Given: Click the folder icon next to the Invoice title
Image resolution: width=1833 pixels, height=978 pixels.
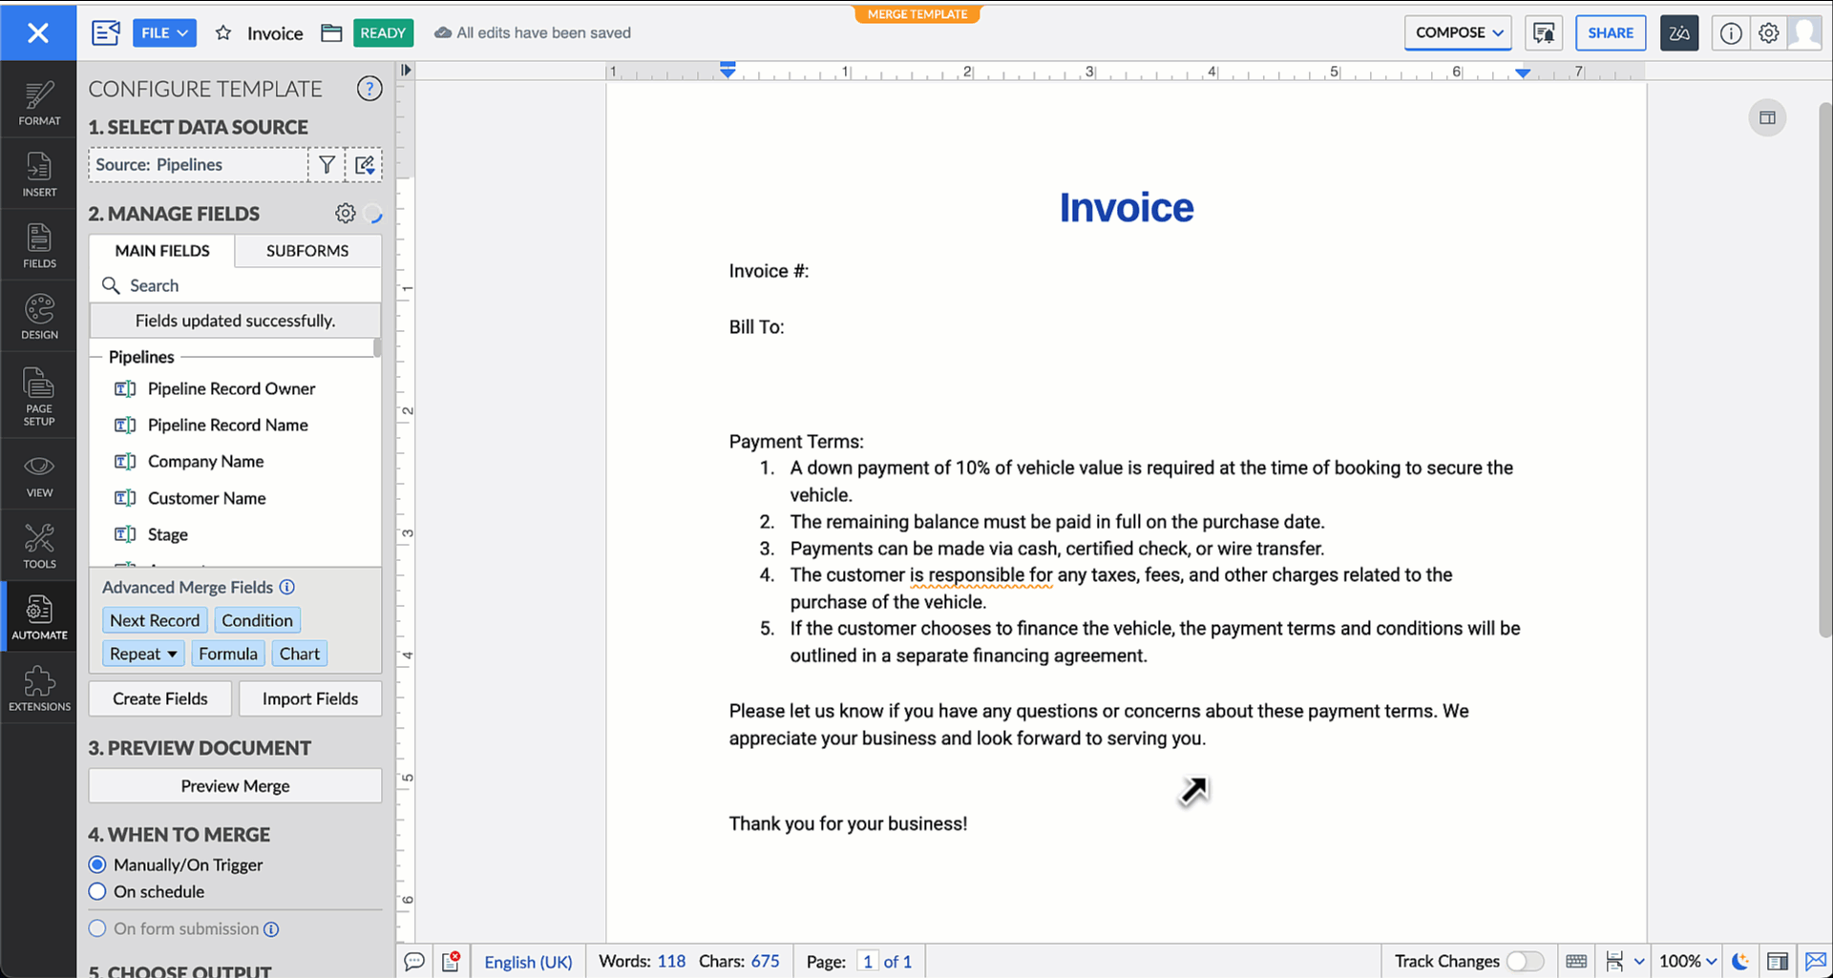Looking at the screenshot, I should point(331,33).
